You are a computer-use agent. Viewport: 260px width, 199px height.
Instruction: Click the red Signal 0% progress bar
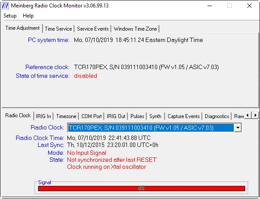(141, 189)
